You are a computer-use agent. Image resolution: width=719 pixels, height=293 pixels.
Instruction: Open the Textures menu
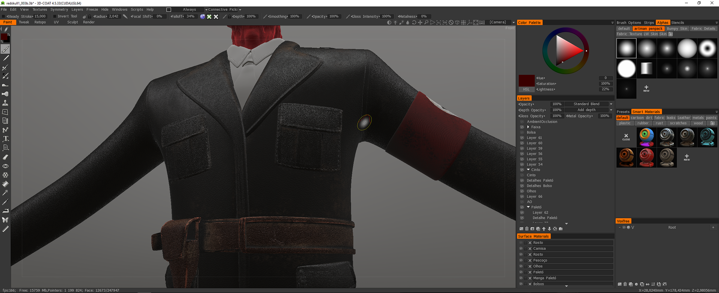point(40,10)
